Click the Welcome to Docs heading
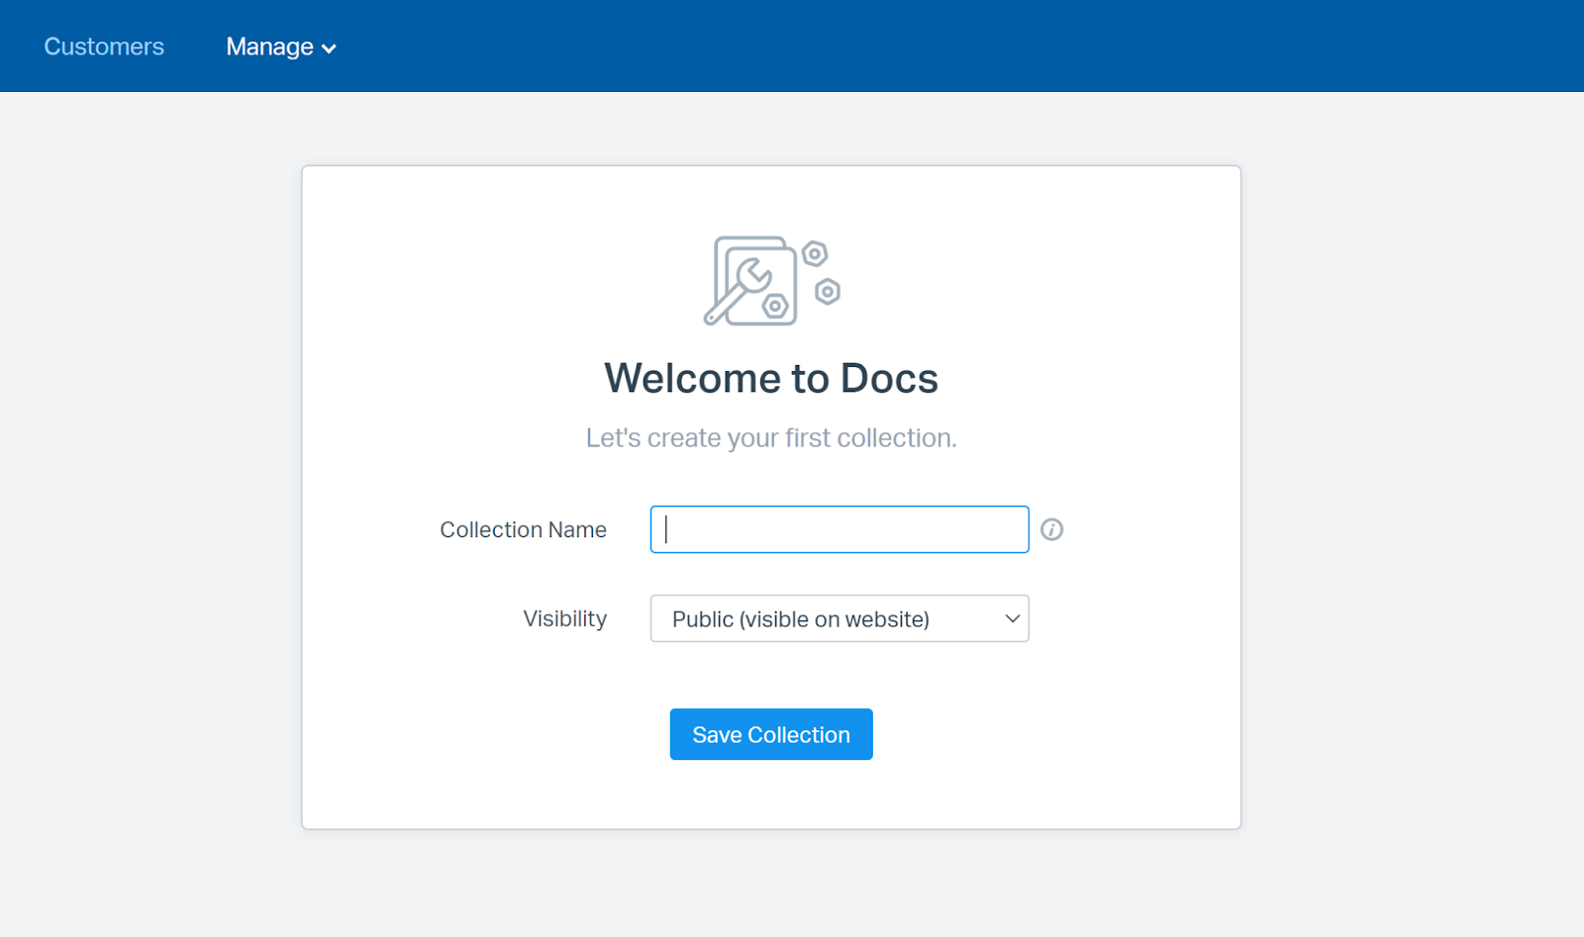 [x=771, y=378]
